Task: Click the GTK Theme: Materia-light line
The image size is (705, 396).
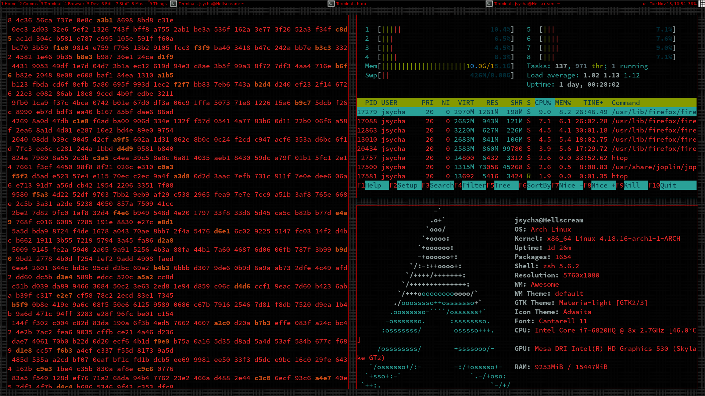Action: pyautogui.click(x=581, y=303)
